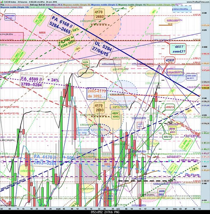The width and height of the screenshot is (210, 214).
Task: Click the Boll inf indicator label
Action: pos(42,5)
